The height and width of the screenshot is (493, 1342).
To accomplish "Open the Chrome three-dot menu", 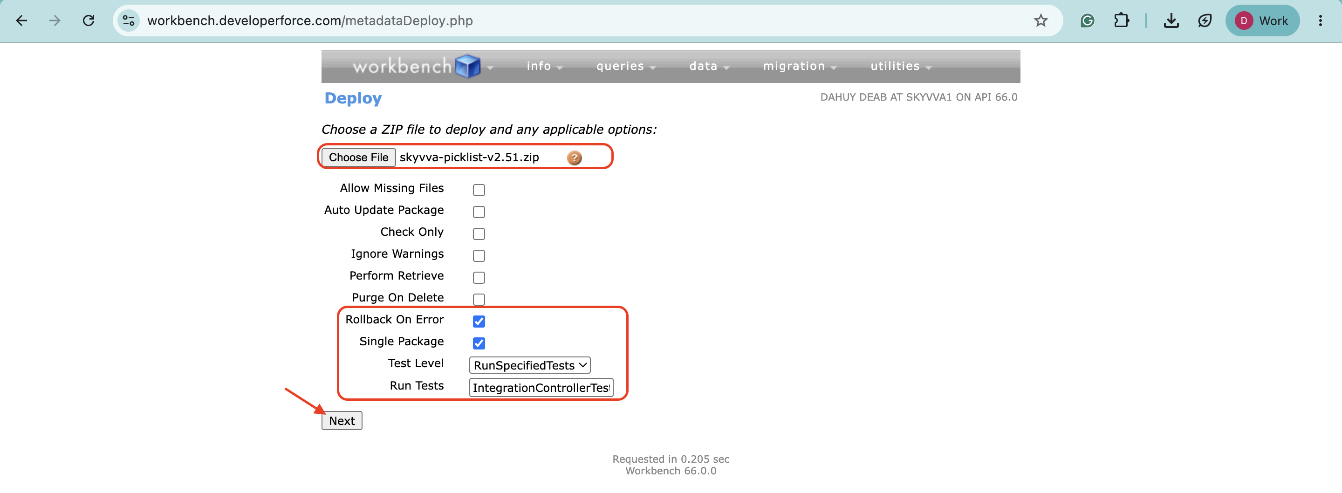I will (1320, 21).
